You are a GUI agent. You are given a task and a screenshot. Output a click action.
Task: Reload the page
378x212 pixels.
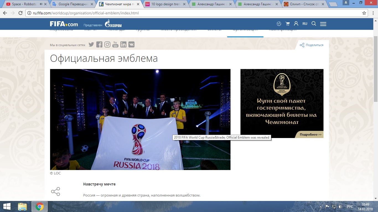(x=20, y=13)
